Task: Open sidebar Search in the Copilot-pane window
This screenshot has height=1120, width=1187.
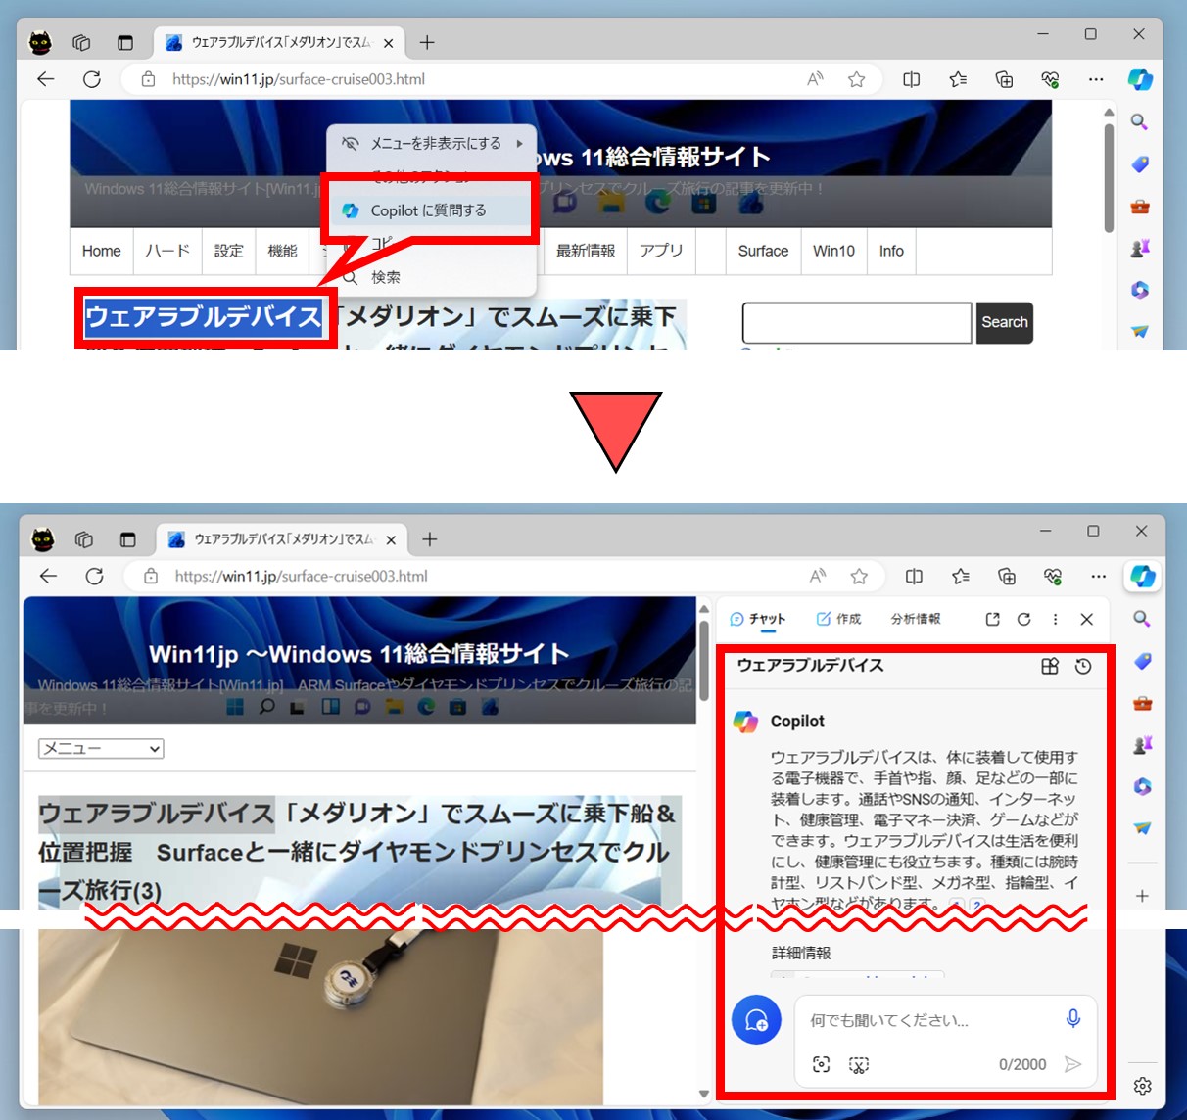Action: click(x=1140, y=619)
